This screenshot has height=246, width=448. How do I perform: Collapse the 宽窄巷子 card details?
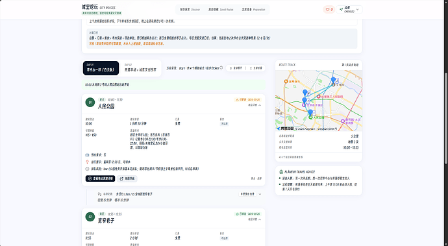tap(255, 219)
